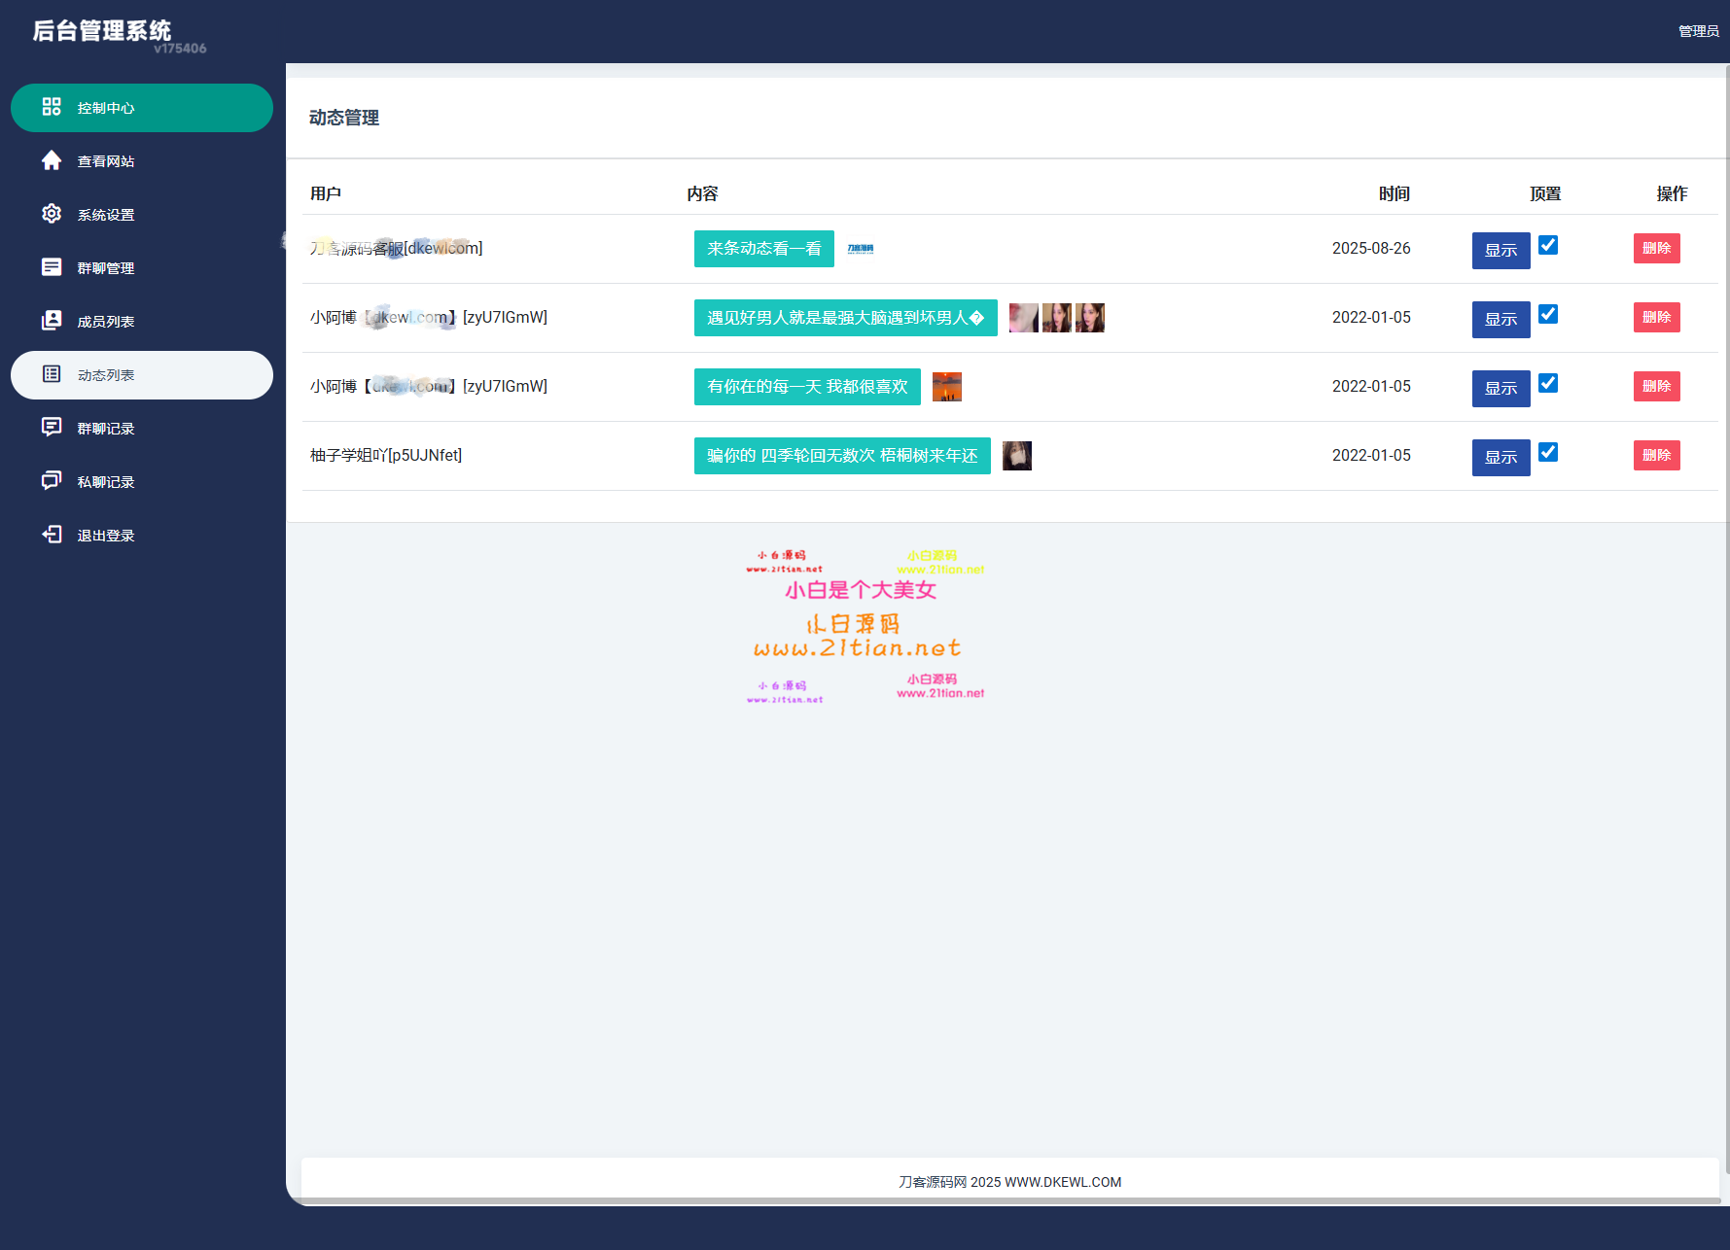Select the 控制中心 grid icon
This screenshot has width=1730, height=1250.
tap(52, 108)
